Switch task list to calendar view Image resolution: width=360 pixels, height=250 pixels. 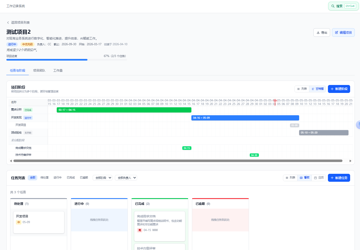pos(319,178)
